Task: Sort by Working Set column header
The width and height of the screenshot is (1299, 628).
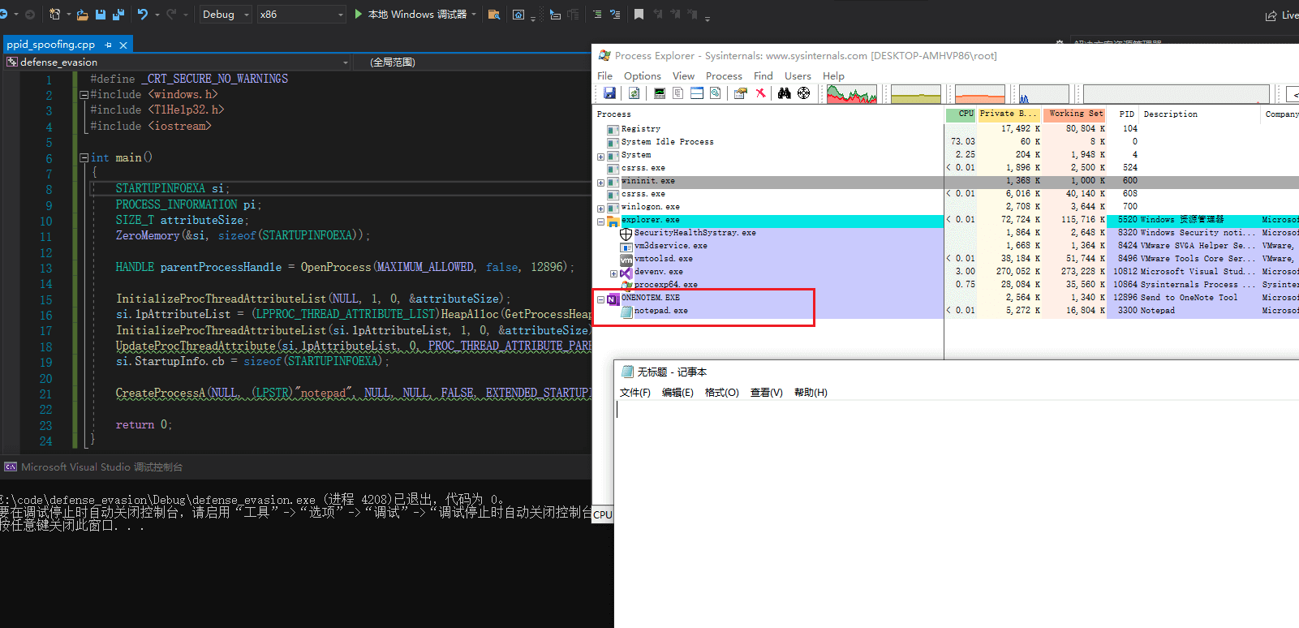Action: 1074,114
